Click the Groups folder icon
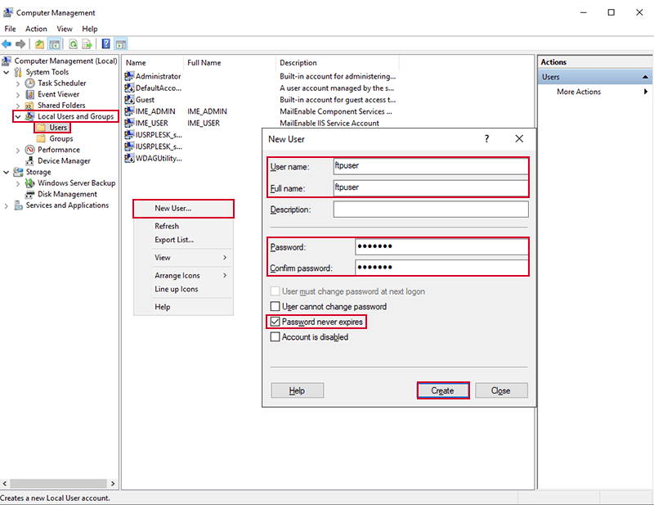 pyautogui.click(x=41, y=138)
